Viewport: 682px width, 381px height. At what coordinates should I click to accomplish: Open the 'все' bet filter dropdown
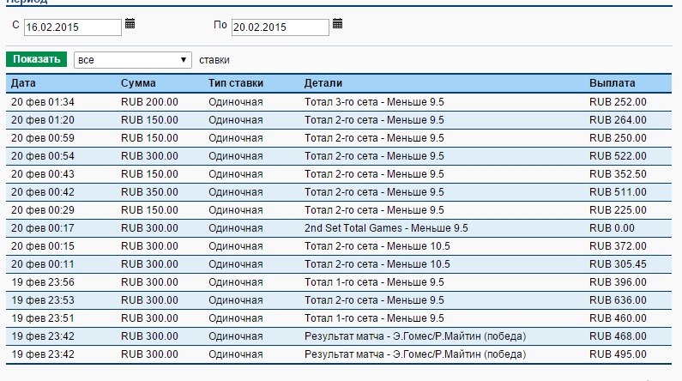(x=133, y=60)
